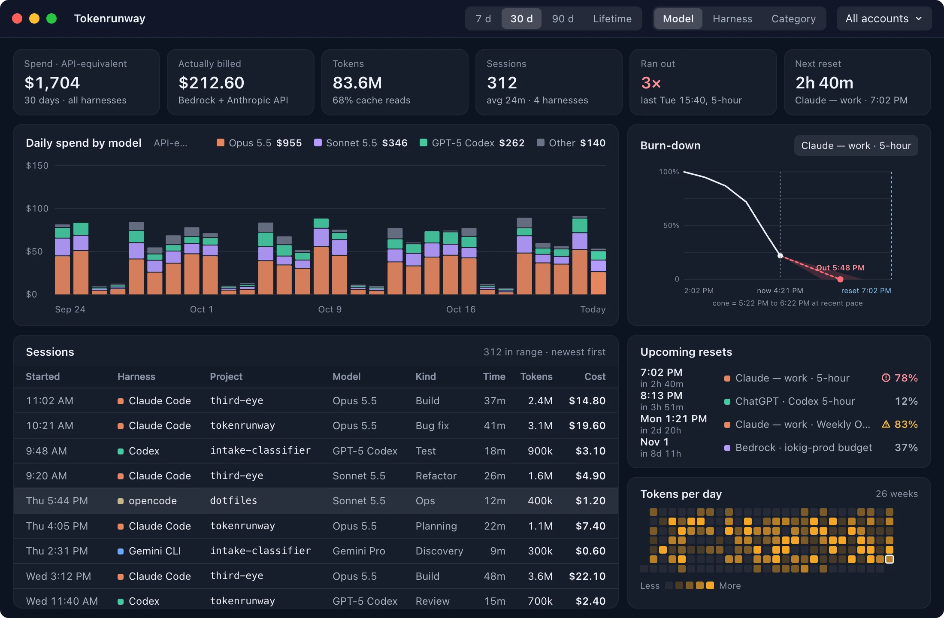This screenshot has height=618, width=944.
Task: Open the Wed 3:12 PM third-eye session
Action: click(x=316, y=576)
